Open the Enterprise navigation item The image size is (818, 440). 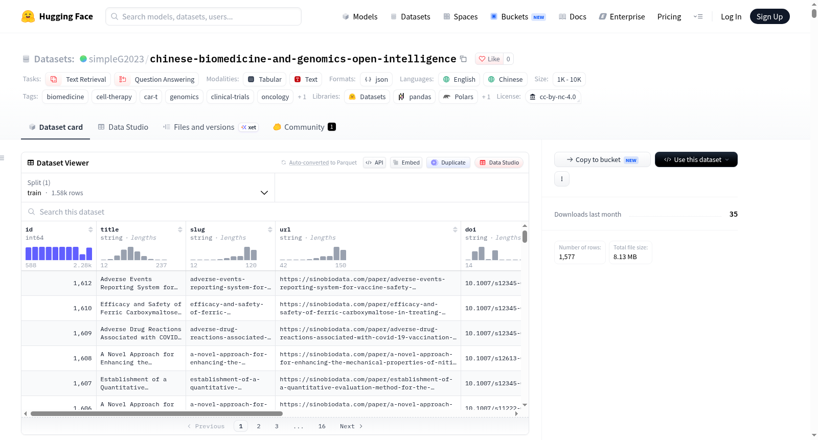[x=622, y=16]
